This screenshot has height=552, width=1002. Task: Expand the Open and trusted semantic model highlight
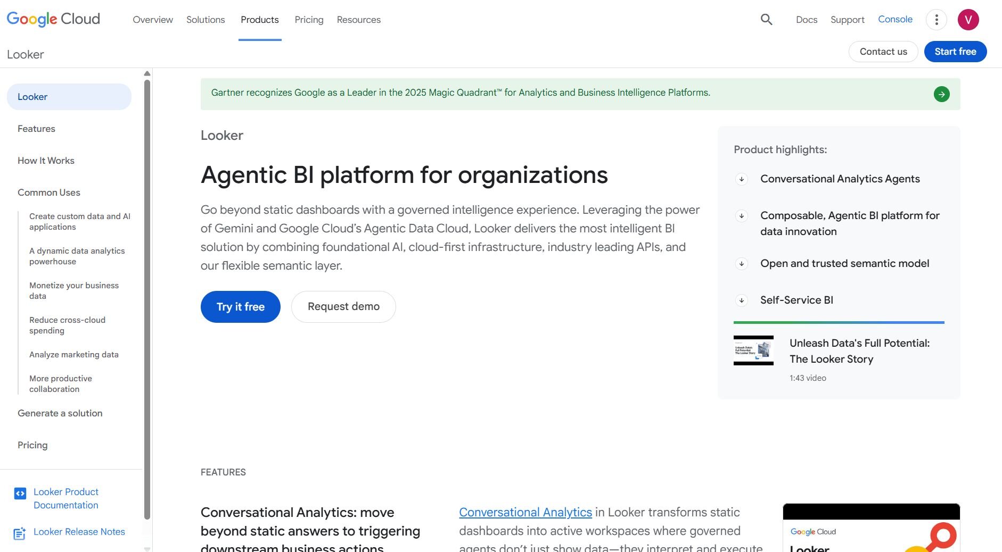click(x=741, y=263)
